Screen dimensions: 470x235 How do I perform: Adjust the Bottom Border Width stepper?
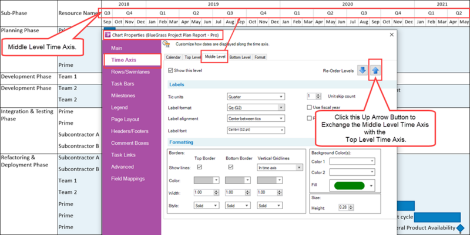coord(247,193)
